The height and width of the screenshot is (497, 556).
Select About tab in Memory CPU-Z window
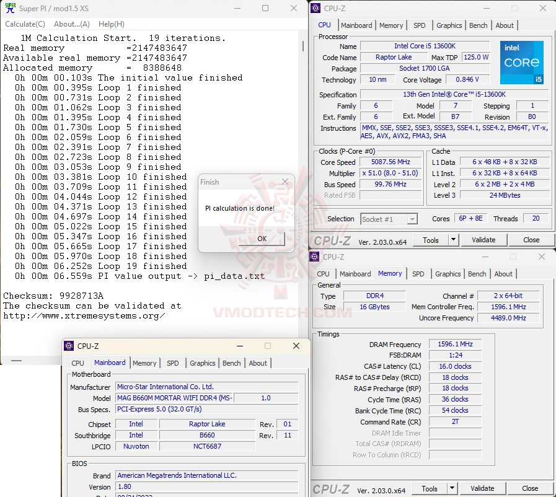[503, 274]
